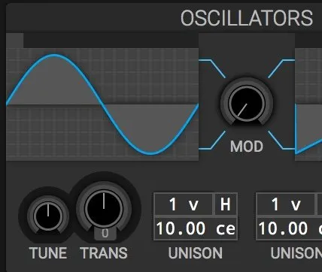
Task: Click the MOD cross-modulation knob
Action: pos(247,104)
